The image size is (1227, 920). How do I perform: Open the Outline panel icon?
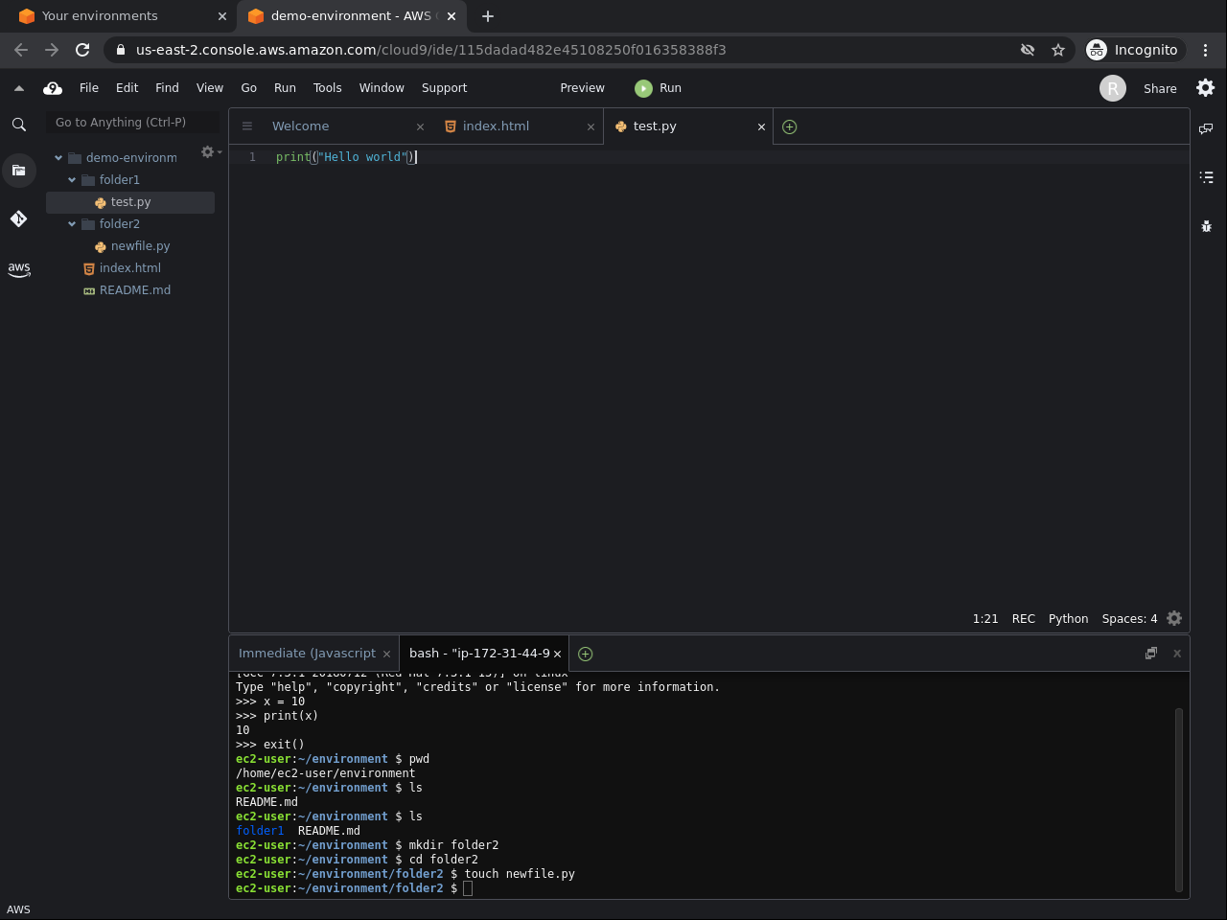tap(1206, 177)
